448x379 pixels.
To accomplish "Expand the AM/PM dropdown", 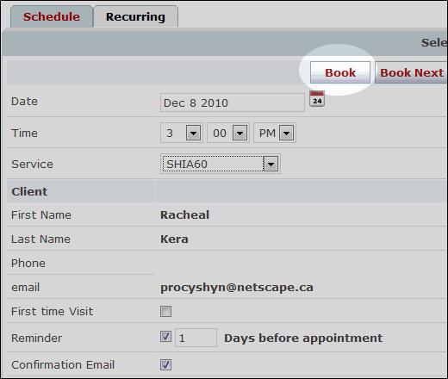I will click(275, 133).
